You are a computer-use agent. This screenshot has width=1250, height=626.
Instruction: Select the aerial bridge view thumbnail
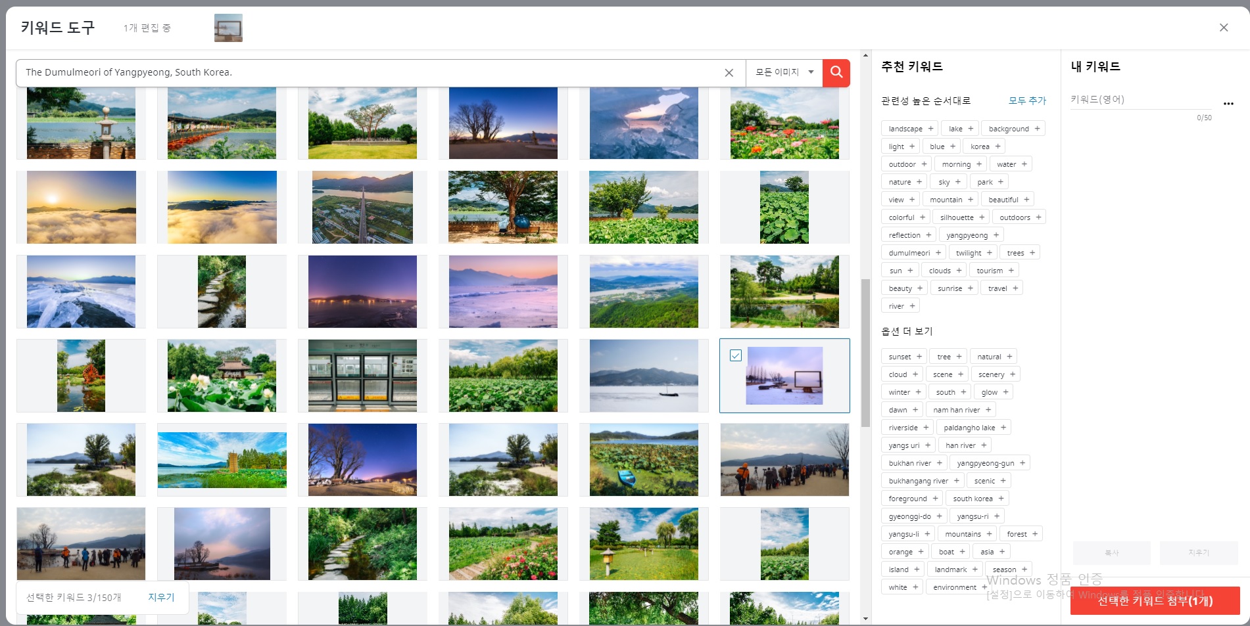click(363, 208)
